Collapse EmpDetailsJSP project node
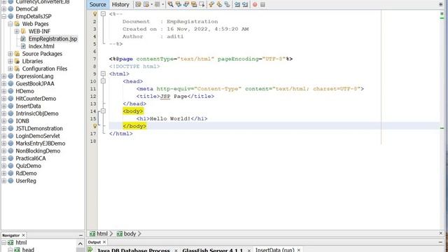 [x=4, y=16]
